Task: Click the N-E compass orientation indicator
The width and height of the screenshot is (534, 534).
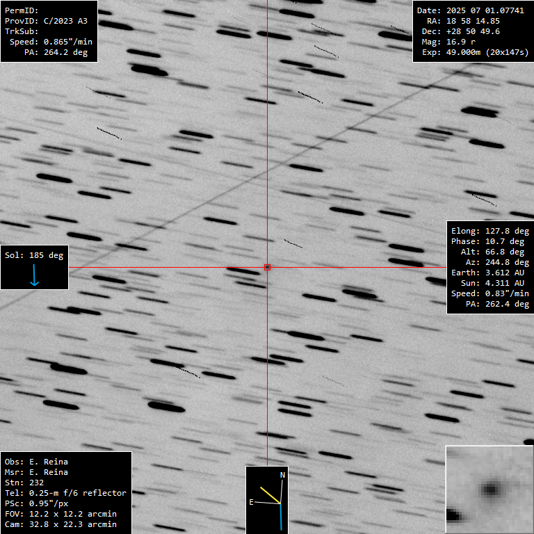Action: (267, 500)
